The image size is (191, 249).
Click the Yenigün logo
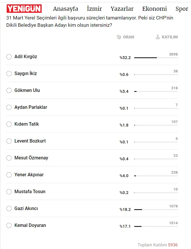point(24,8)
